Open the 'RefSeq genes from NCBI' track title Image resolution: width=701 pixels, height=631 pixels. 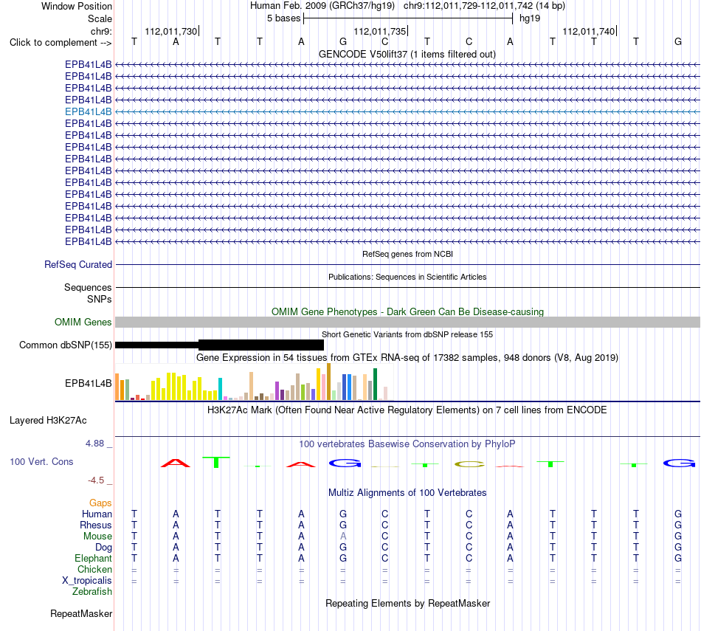[x=407, y=254]
